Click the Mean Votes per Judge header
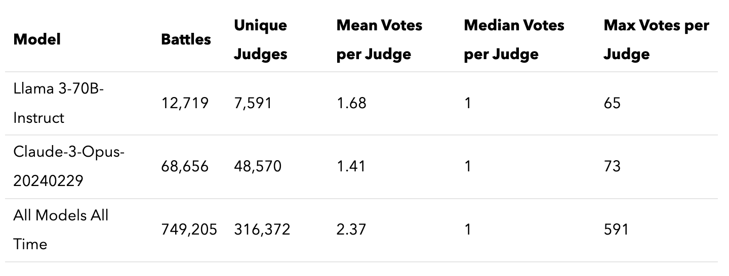 tap(379, 39)
